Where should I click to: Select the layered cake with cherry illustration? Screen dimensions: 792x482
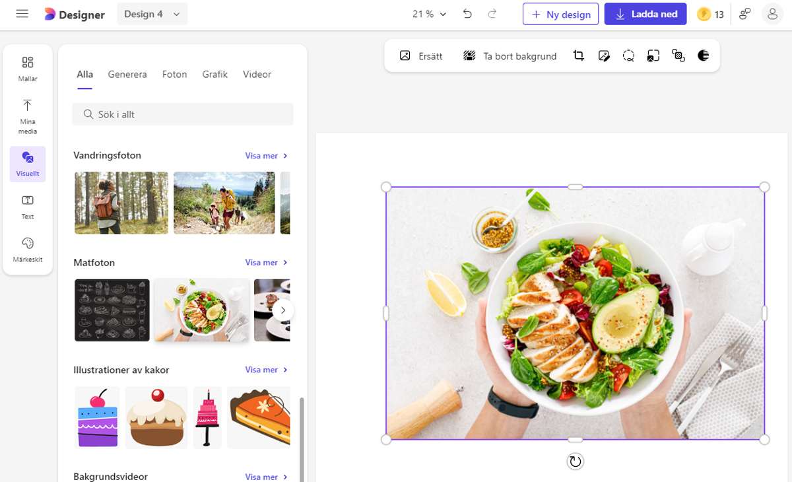[x=97, y=418]
